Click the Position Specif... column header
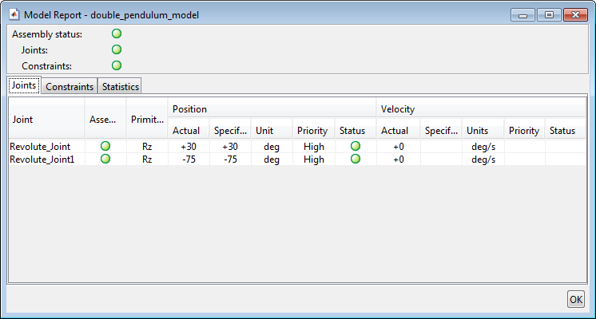Viewport: 596px width, 319px height. pyautogui.click(x=230, y=131)
